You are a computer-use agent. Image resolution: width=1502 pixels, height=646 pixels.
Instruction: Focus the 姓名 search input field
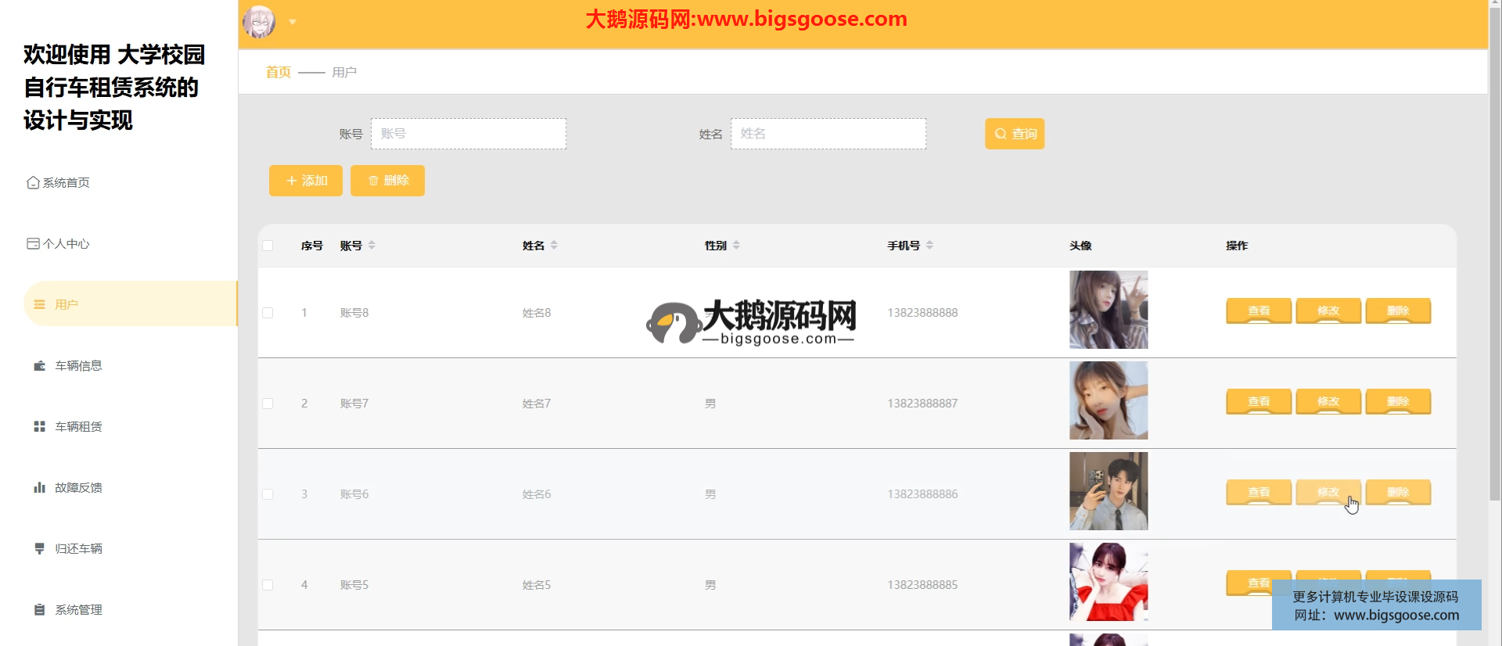[x=828, y=134]
